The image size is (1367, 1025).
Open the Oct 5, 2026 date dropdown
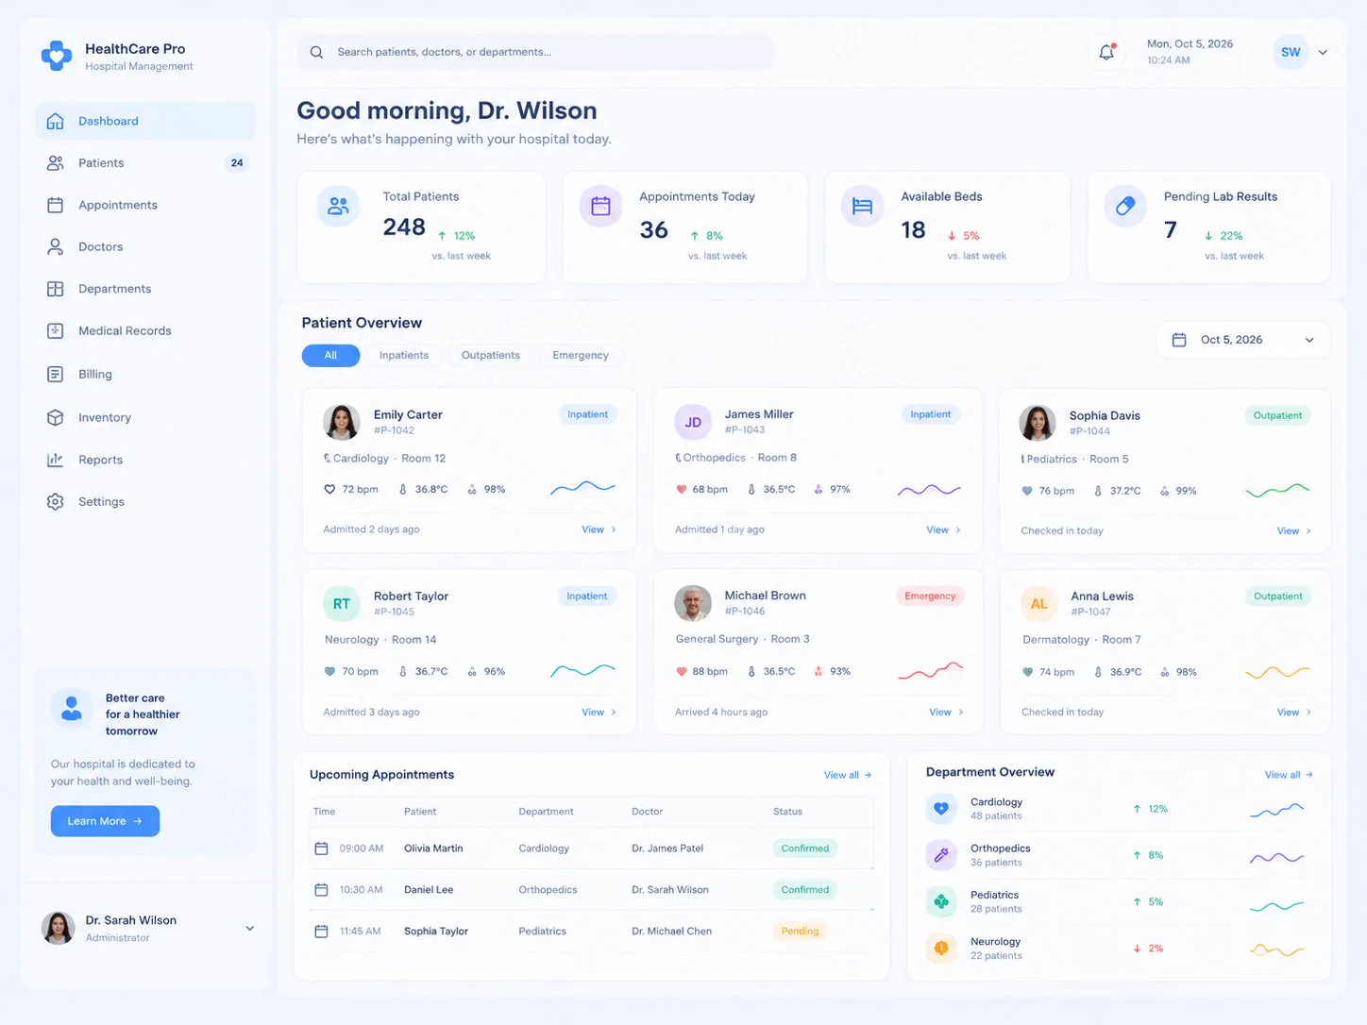point(1243,340)
